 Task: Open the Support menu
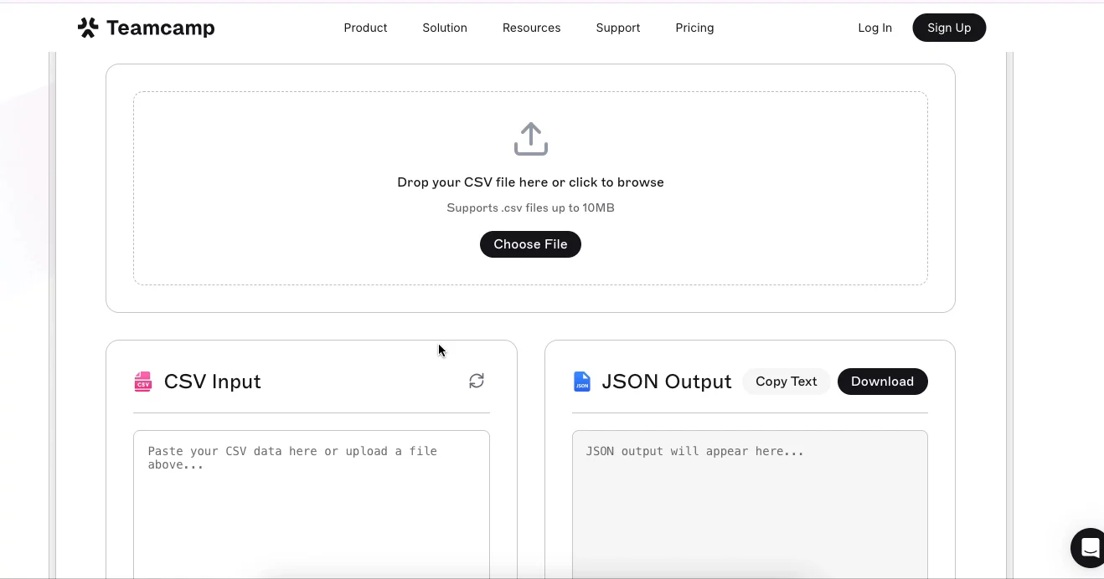pyautogui.click(x=618, y=28)
